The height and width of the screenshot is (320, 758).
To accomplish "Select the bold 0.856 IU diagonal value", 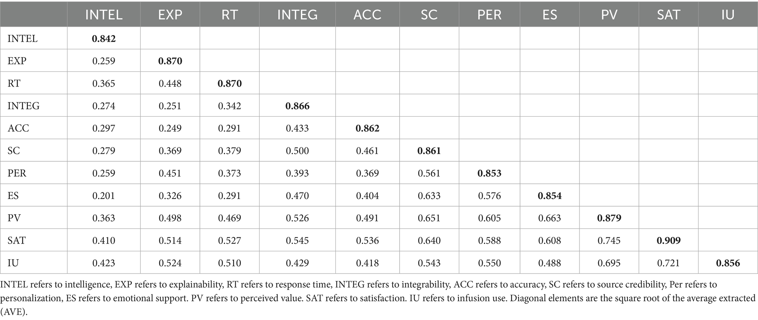I will click(728, 263).
